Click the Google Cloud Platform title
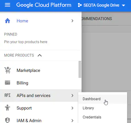This screenshot has height=123, width=131. [44, 5]
